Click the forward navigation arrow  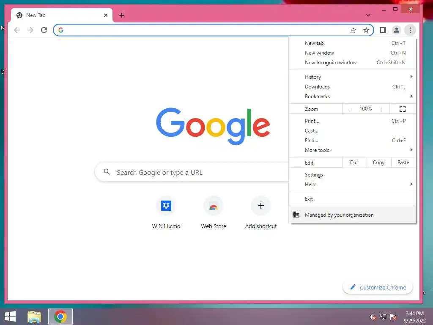[30, 30]
